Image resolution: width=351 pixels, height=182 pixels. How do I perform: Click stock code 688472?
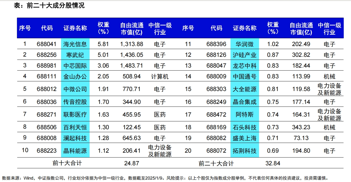click(217, 114)
